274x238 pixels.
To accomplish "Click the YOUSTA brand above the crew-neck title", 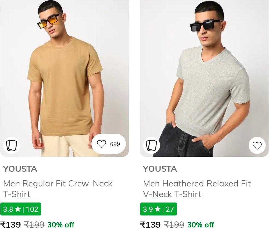I will [20, 169].
